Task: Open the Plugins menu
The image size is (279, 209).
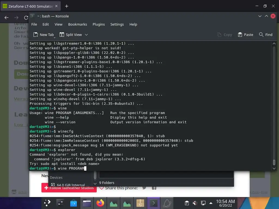Action: (x=99, y=24)
